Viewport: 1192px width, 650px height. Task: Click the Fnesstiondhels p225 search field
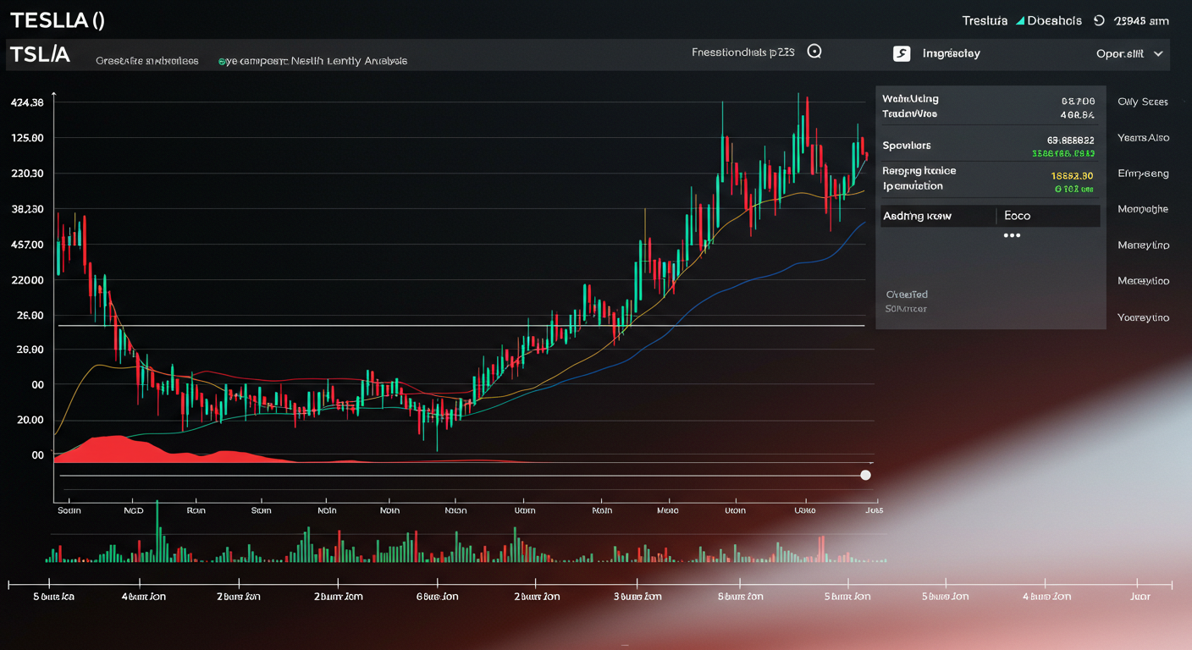(743, 52)
